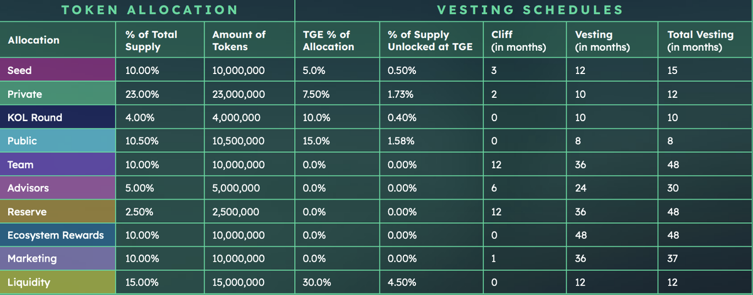
Task: Select the Advisors allocation cell
Action: pos(58,188)
